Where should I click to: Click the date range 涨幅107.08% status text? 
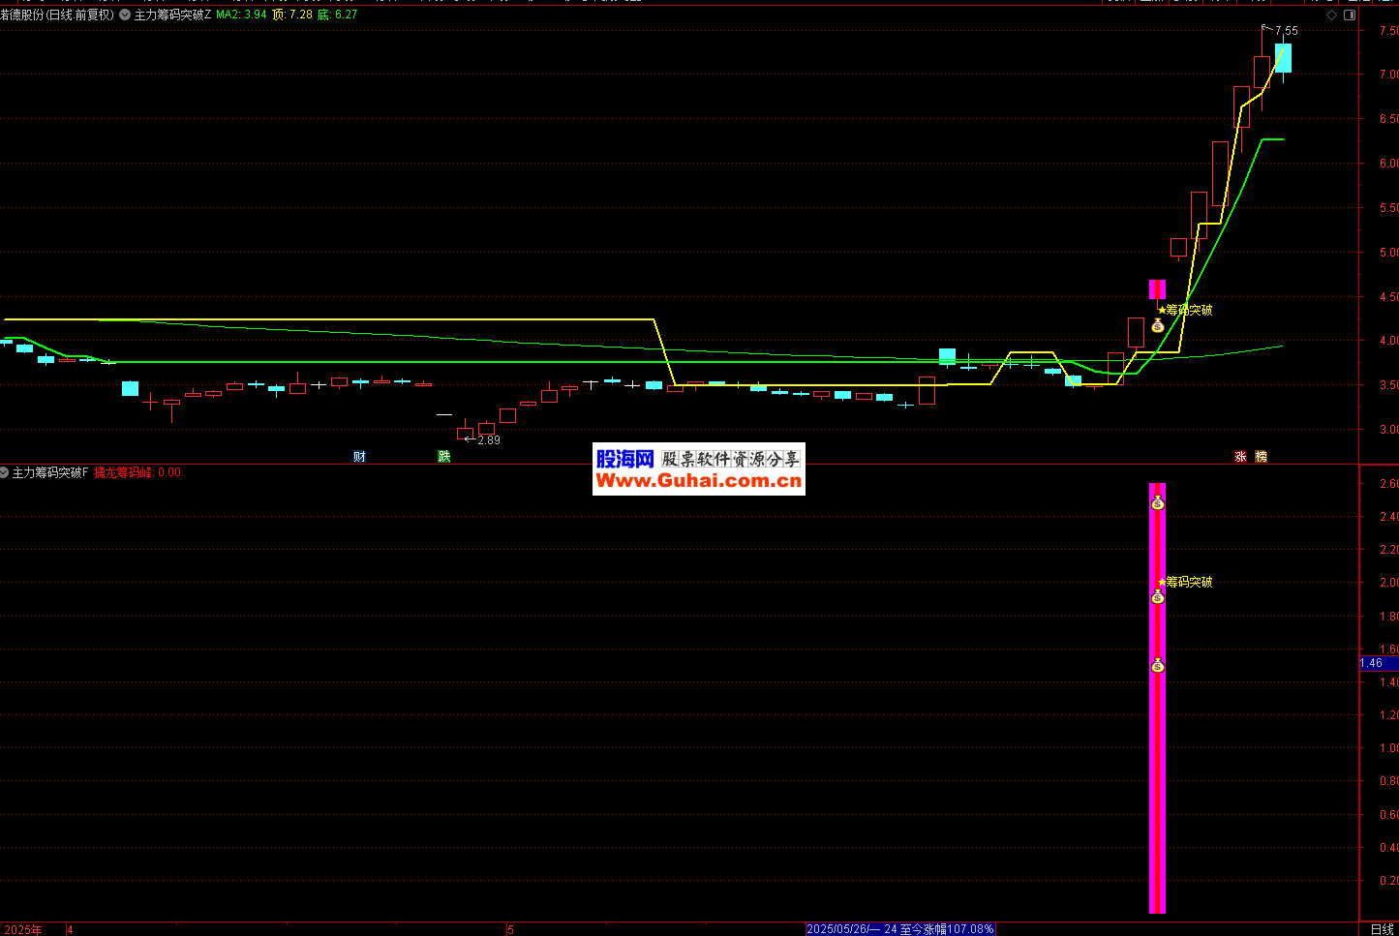tap(900, 929)
